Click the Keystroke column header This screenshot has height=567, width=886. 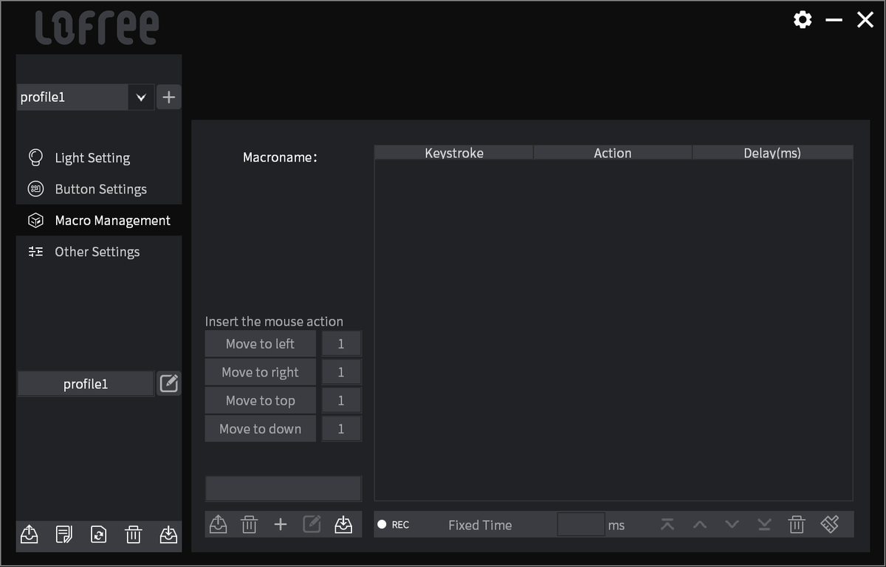click(454, 153)
